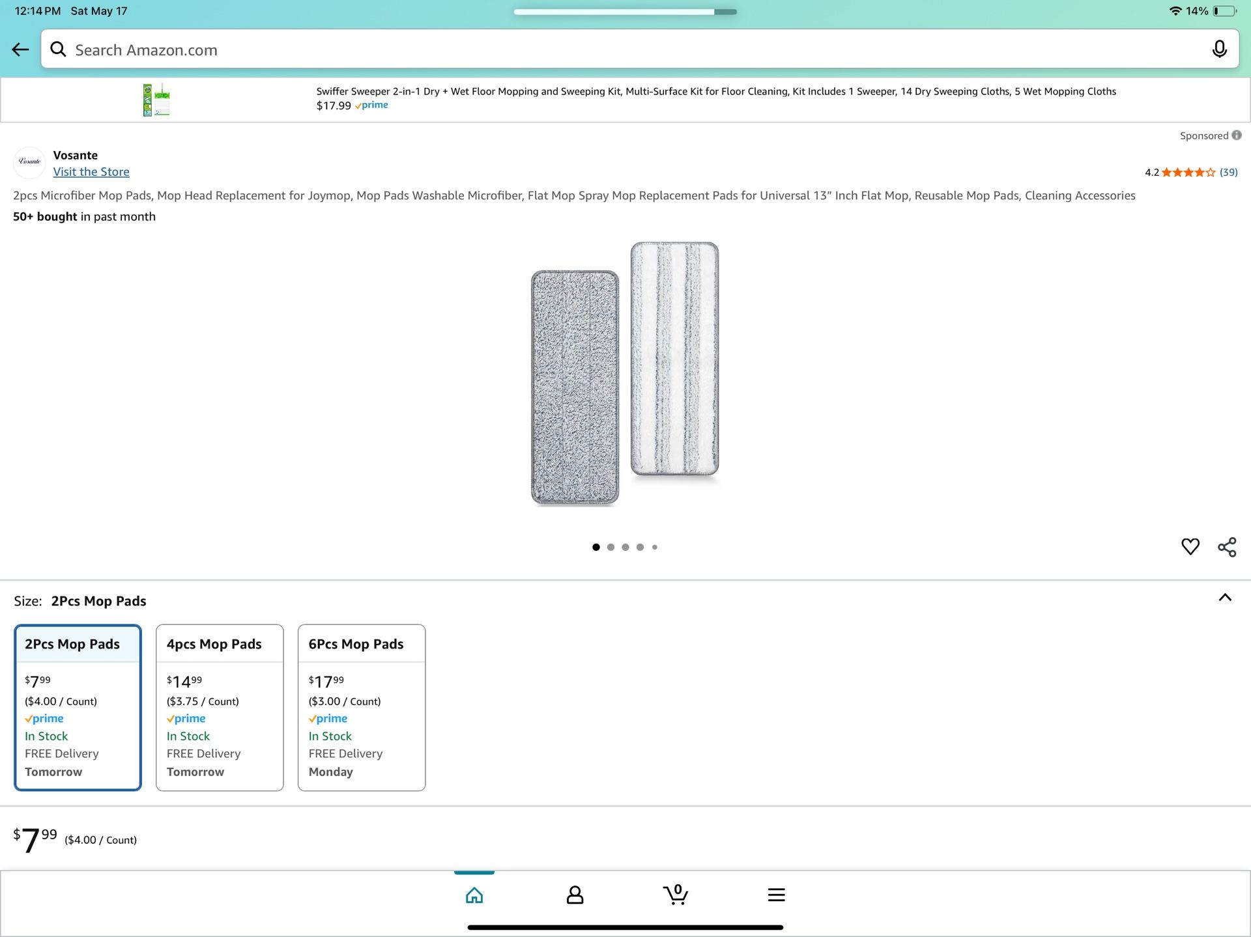The width and height of the screenshot is (1251, 937).
Task: Select the 2Pcs Mop Pads option
Action: (x=78, y=708)
